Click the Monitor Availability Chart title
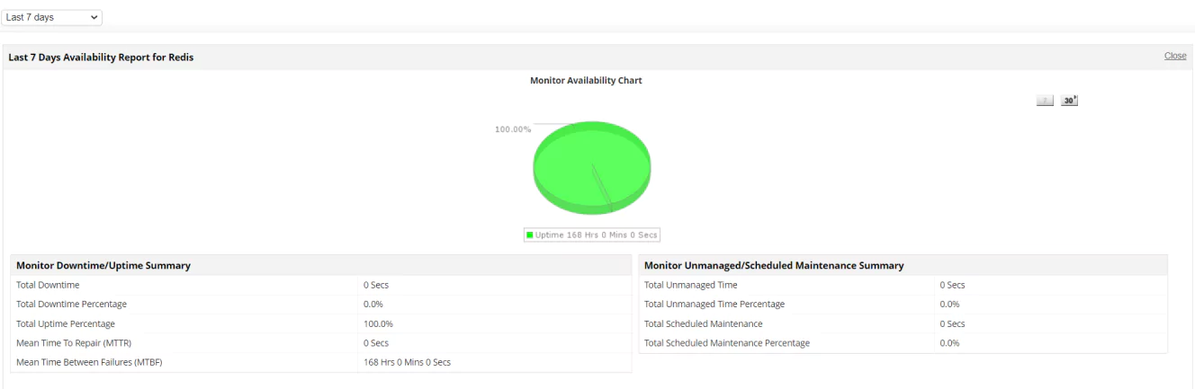1195x389 pixels. pyautogui.click(x=586, y=80)
